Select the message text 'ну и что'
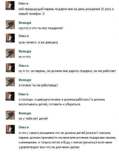The image size is (119, 158). tap(25, 57)
